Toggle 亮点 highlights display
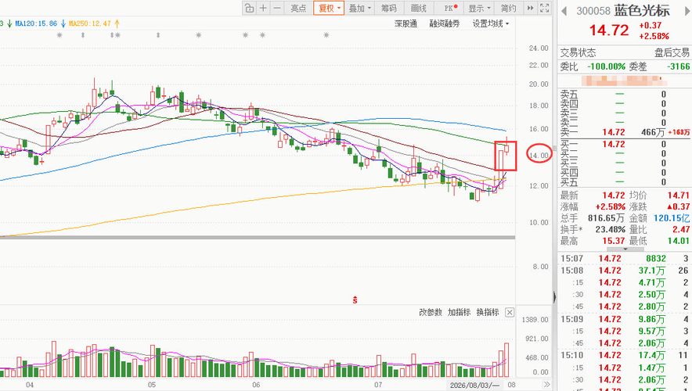Viewport: 692px width, 391px height. click(x=298, y=8)
